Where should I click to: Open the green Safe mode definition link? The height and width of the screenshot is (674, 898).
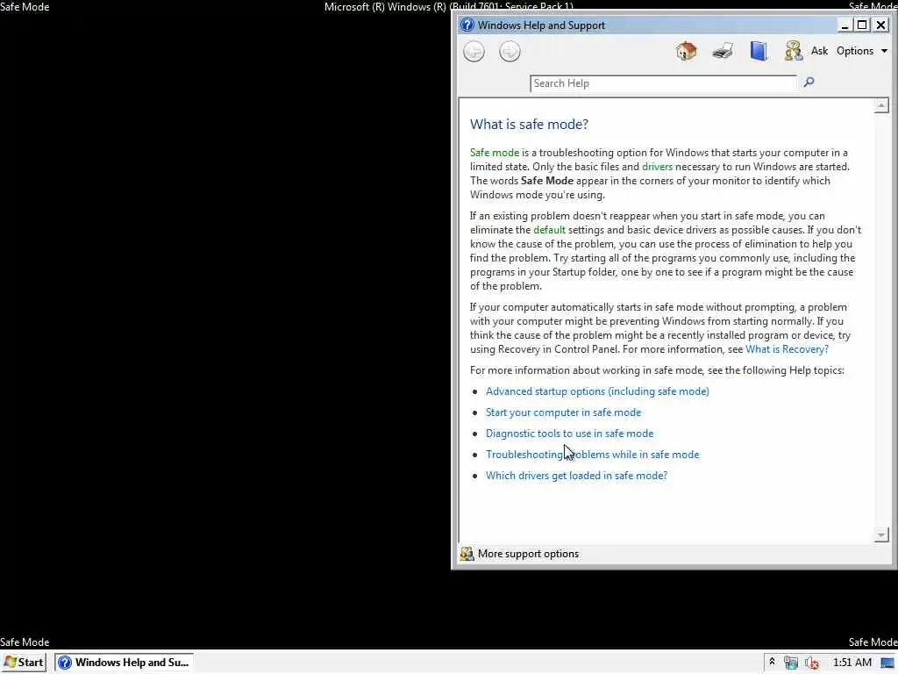click(495, 153)
